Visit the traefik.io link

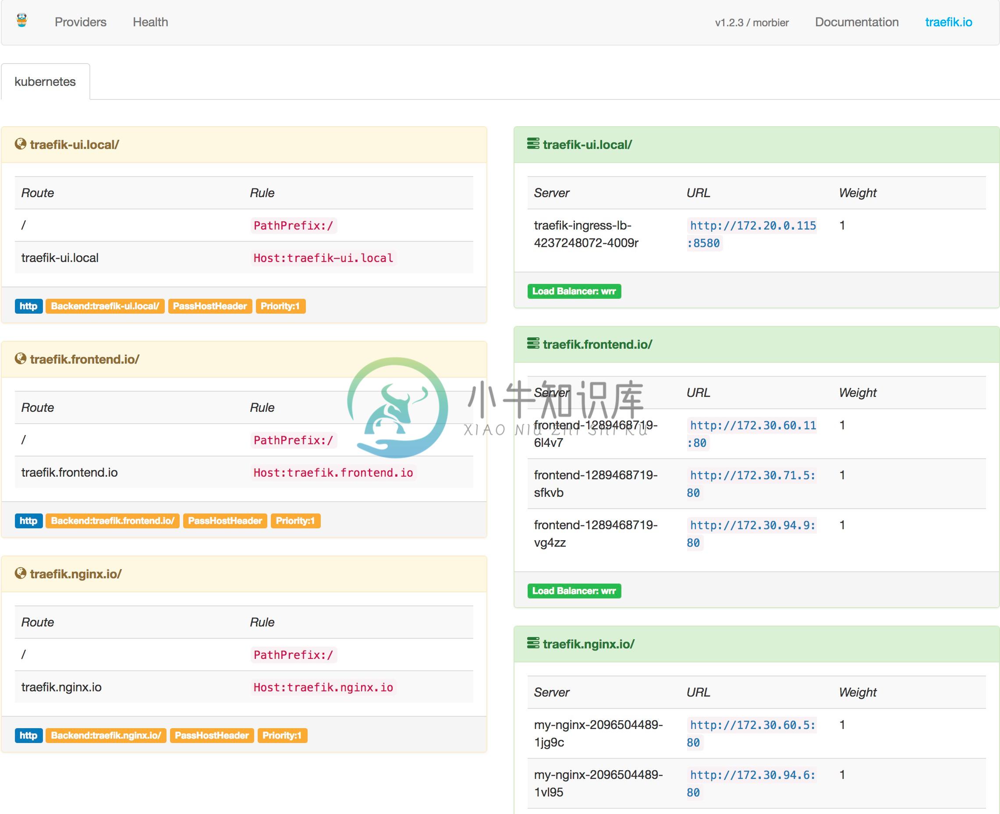click(948, 22)
